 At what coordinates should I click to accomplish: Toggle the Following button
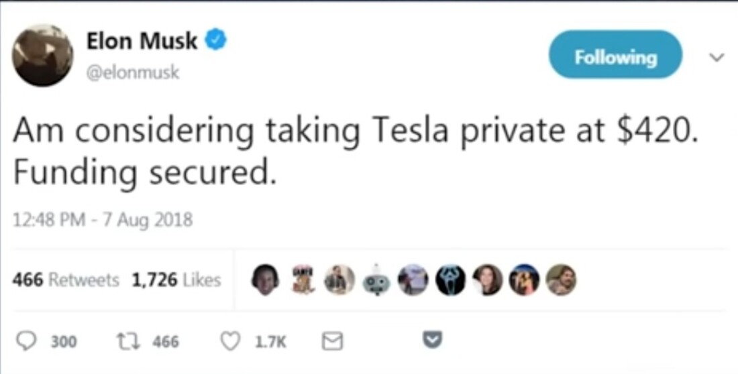(x=615, y=56)
